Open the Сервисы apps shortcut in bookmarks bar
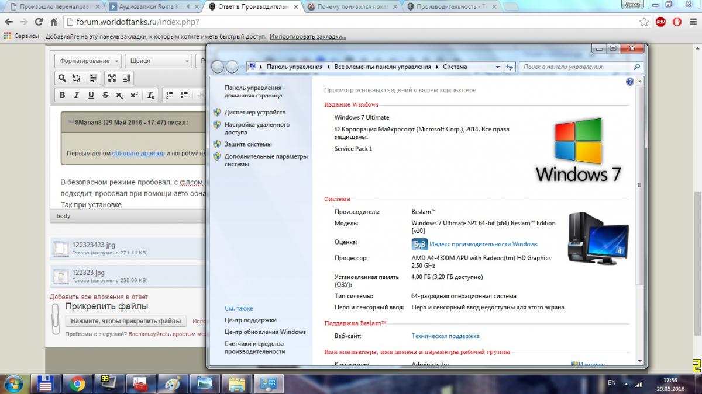Viewport: 702px width, 394px height. tap(22, 36)
